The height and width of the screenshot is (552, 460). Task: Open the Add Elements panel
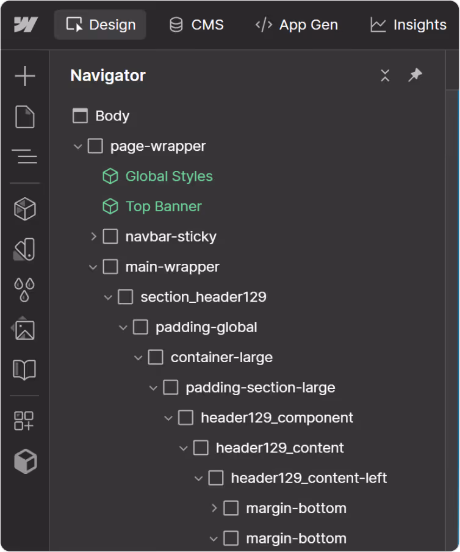tap(24, 76)
